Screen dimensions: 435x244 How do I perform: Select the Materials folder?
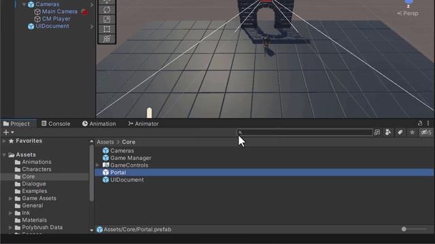[34, 220]
